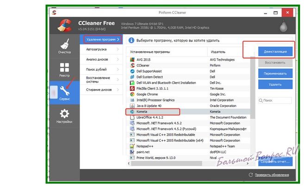
Task: Click the vertical scrollbar of program list
Action: tap(253, 88)
